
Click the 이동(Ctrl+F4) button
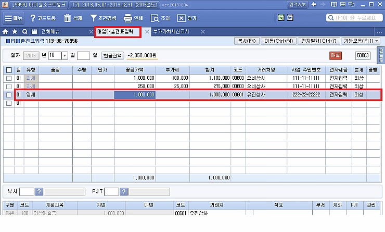(278, 41)
